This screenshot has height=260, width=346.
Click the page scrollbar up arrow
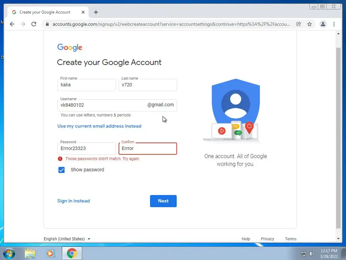338,34
